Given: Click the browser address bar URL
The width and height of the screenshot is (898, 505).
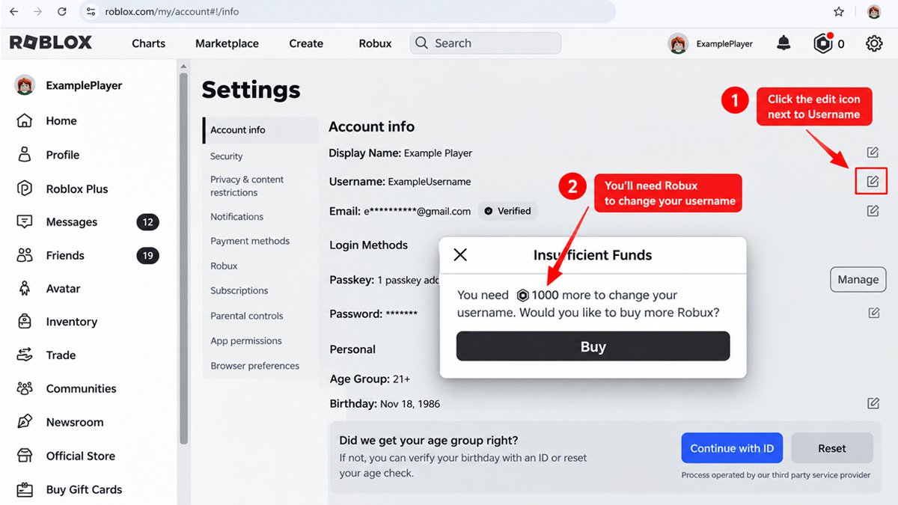Looking at the screenshot, I should [172, 12].
